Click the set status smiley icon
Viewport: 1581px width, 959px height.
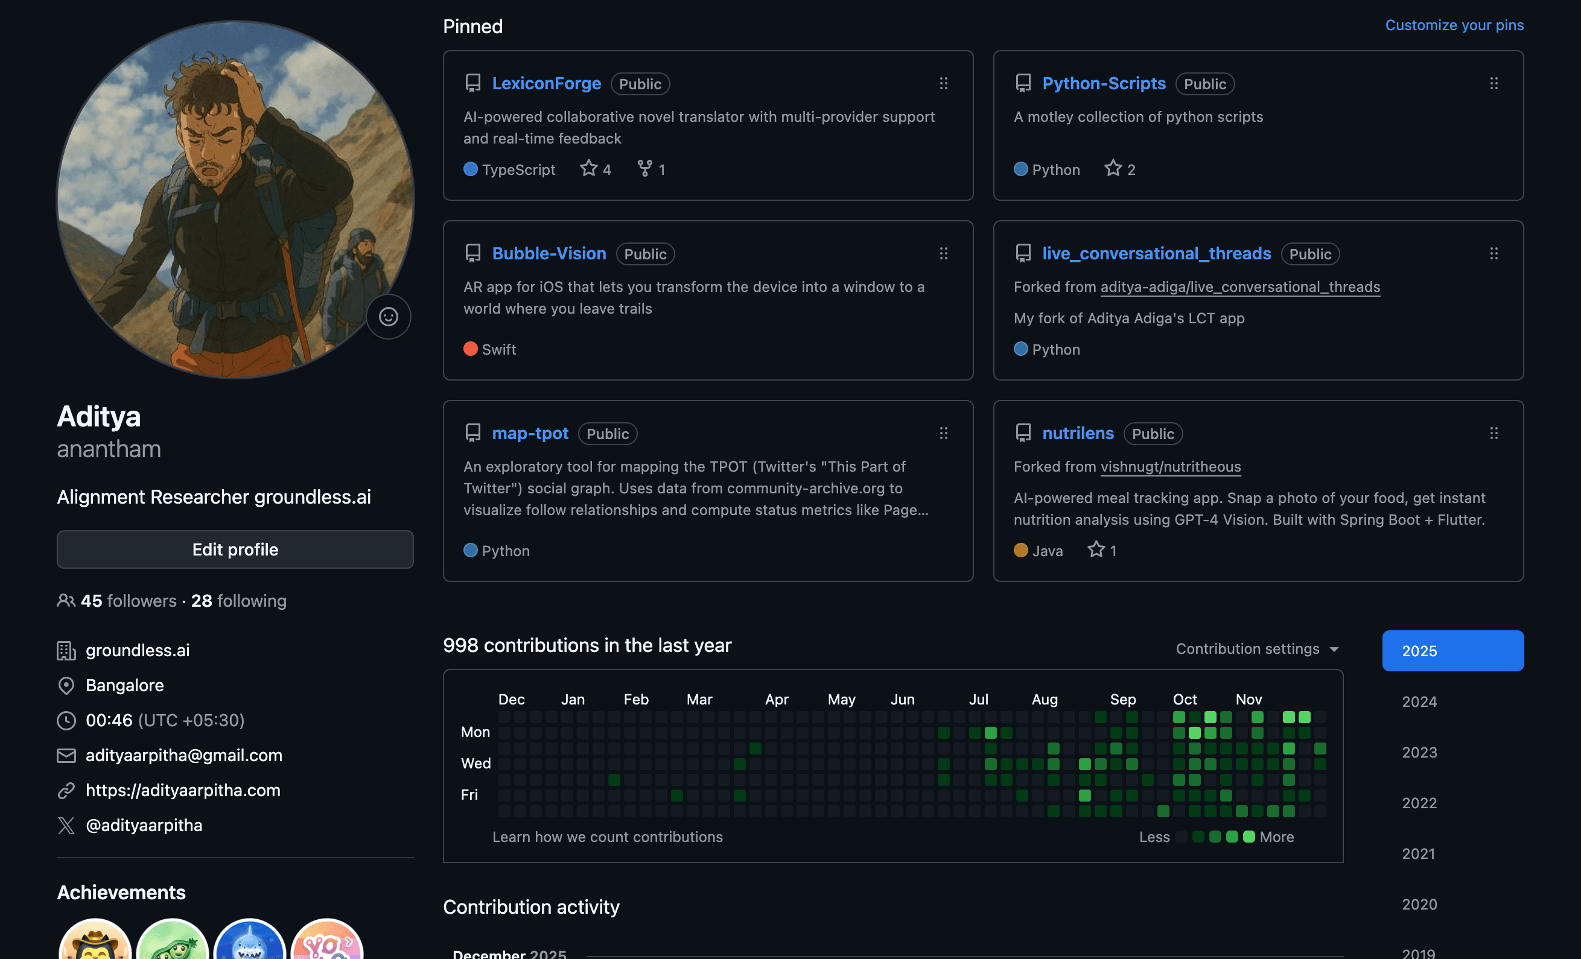click(x=388, y=316)
